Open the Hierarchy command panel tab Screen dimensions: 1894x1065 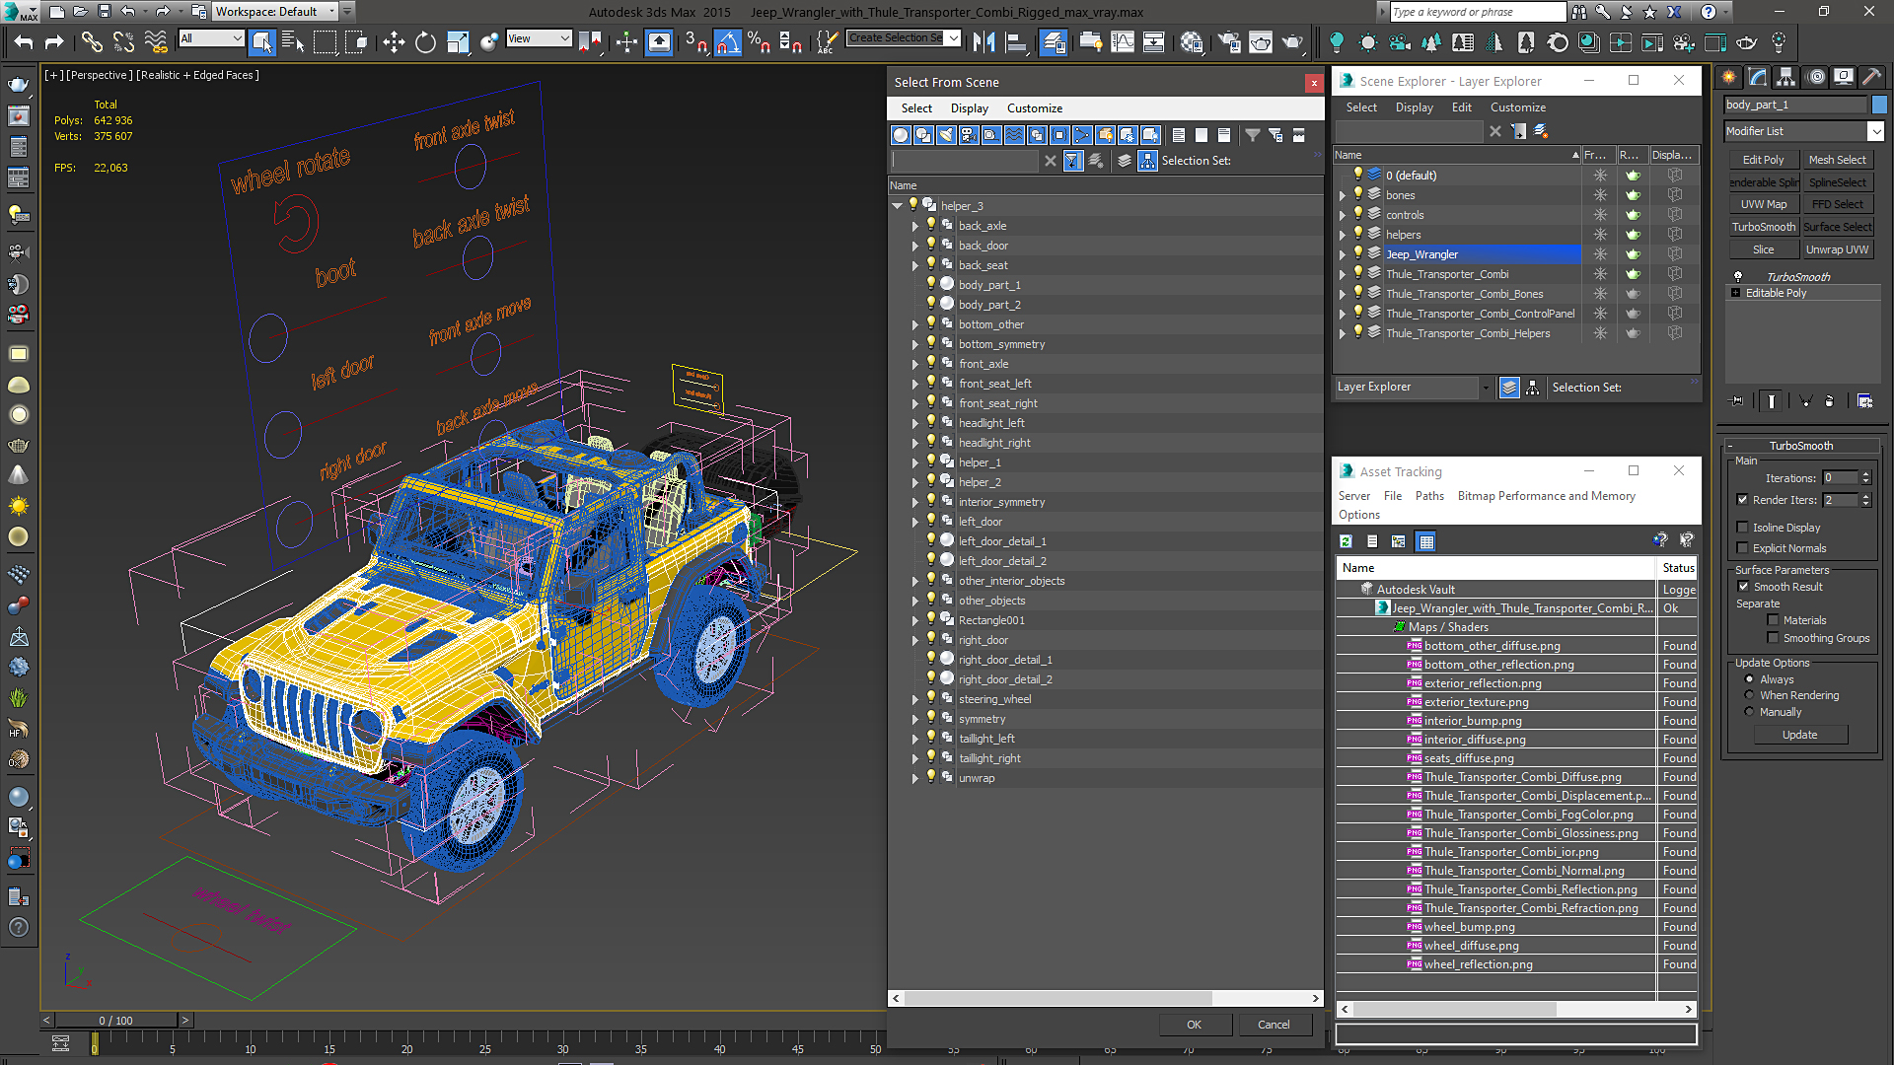1785,77
